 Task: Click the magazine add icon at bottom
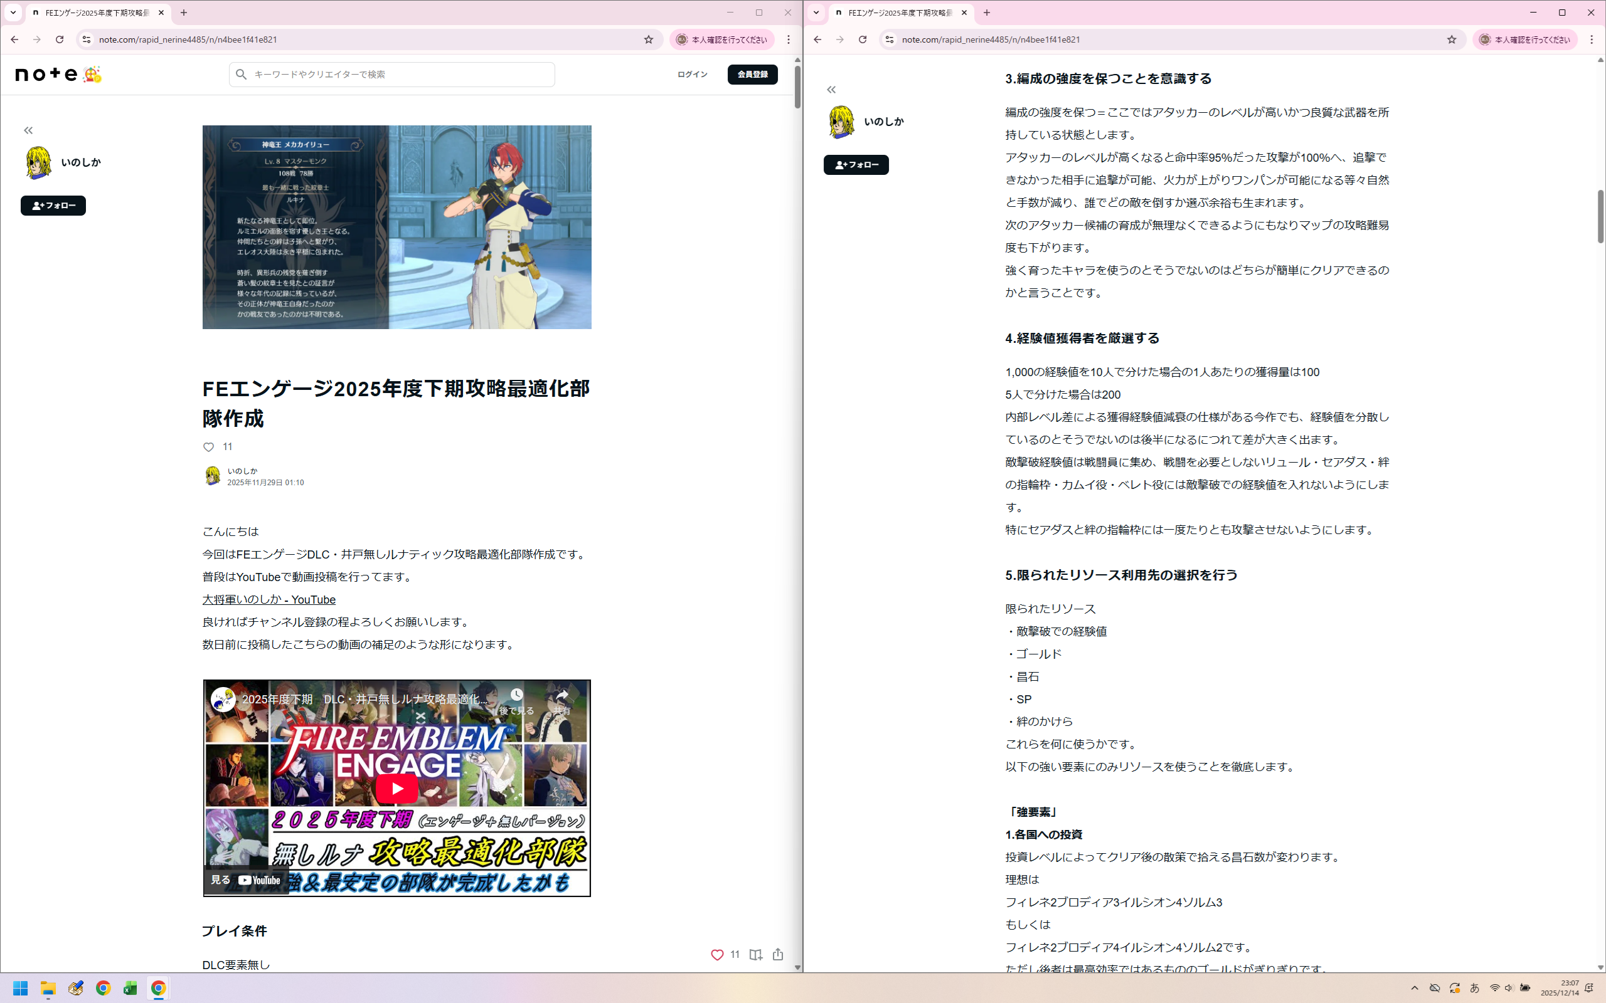tap(755, 955)
